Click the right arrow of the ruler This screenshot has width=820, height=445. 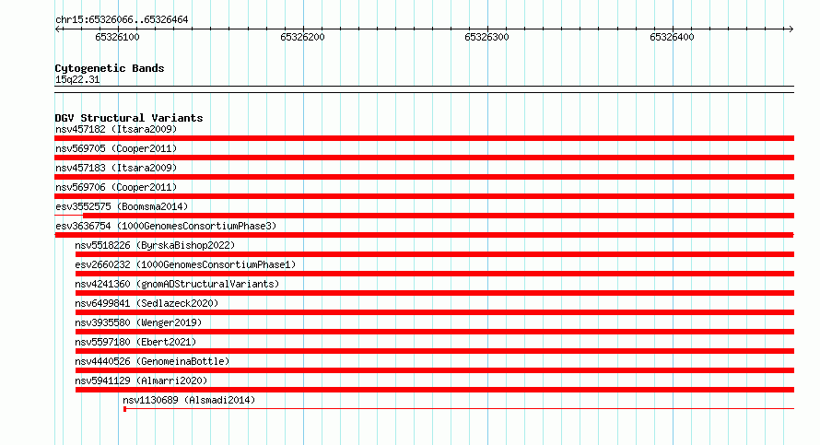(791, 29)
